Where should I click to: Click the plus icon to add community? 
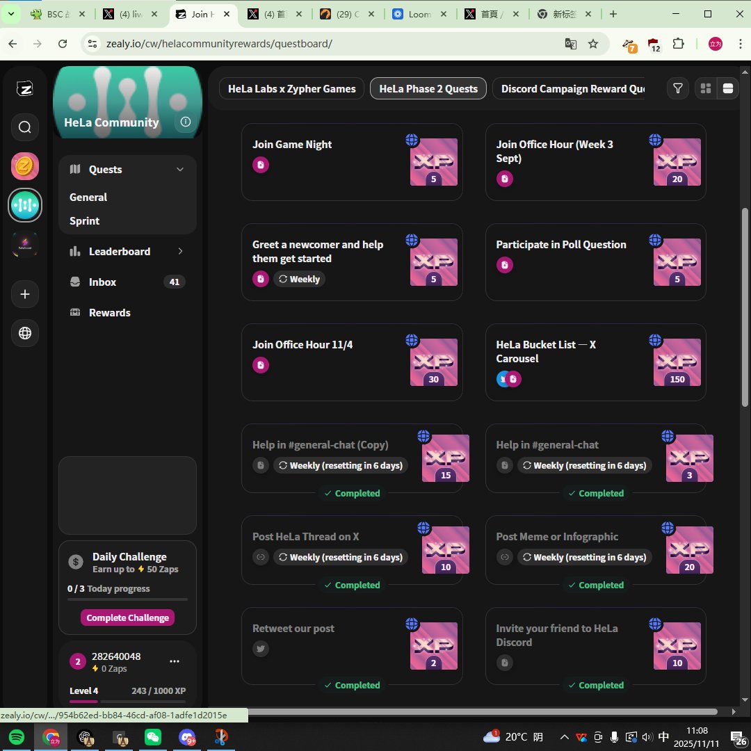[x=25, y=294]
